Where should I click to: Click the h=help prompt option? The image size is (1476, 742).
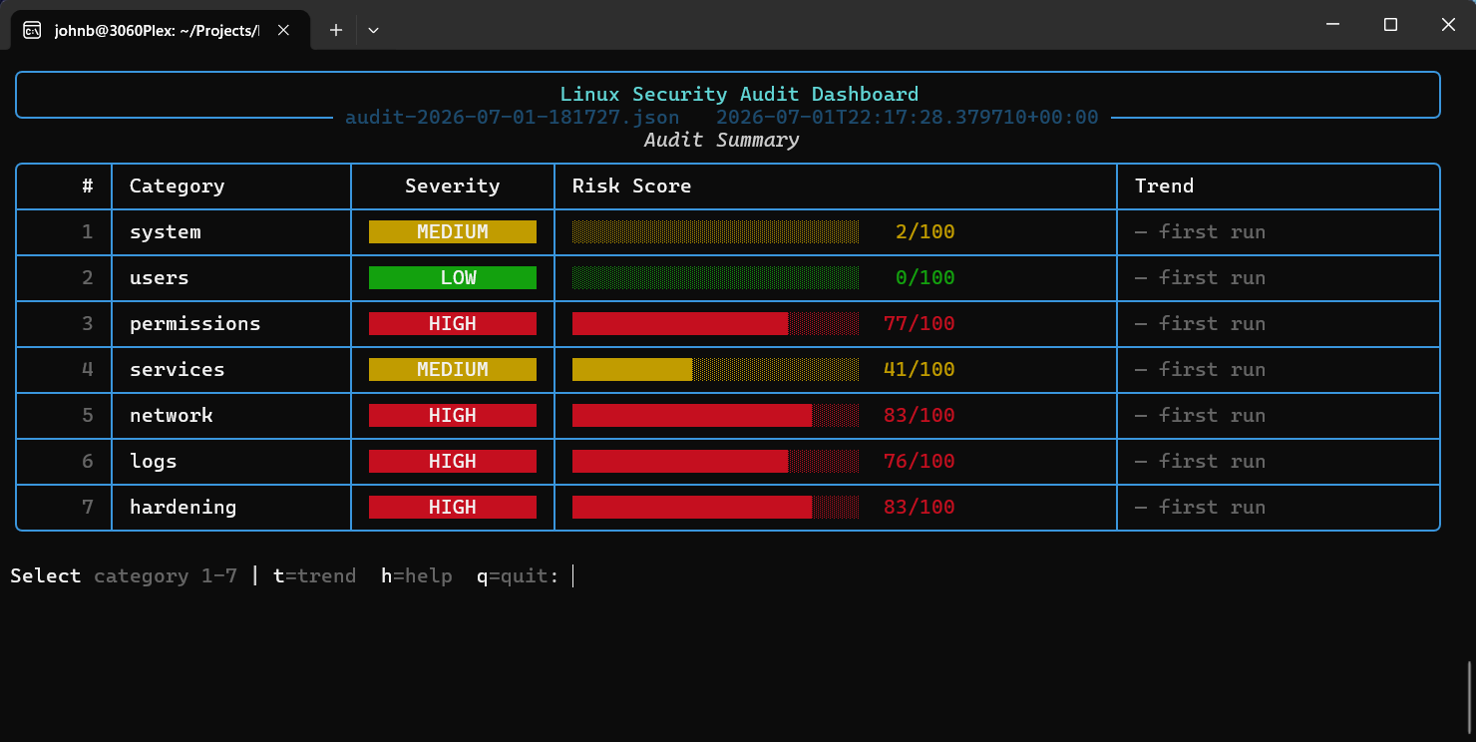tap(417, 576)
